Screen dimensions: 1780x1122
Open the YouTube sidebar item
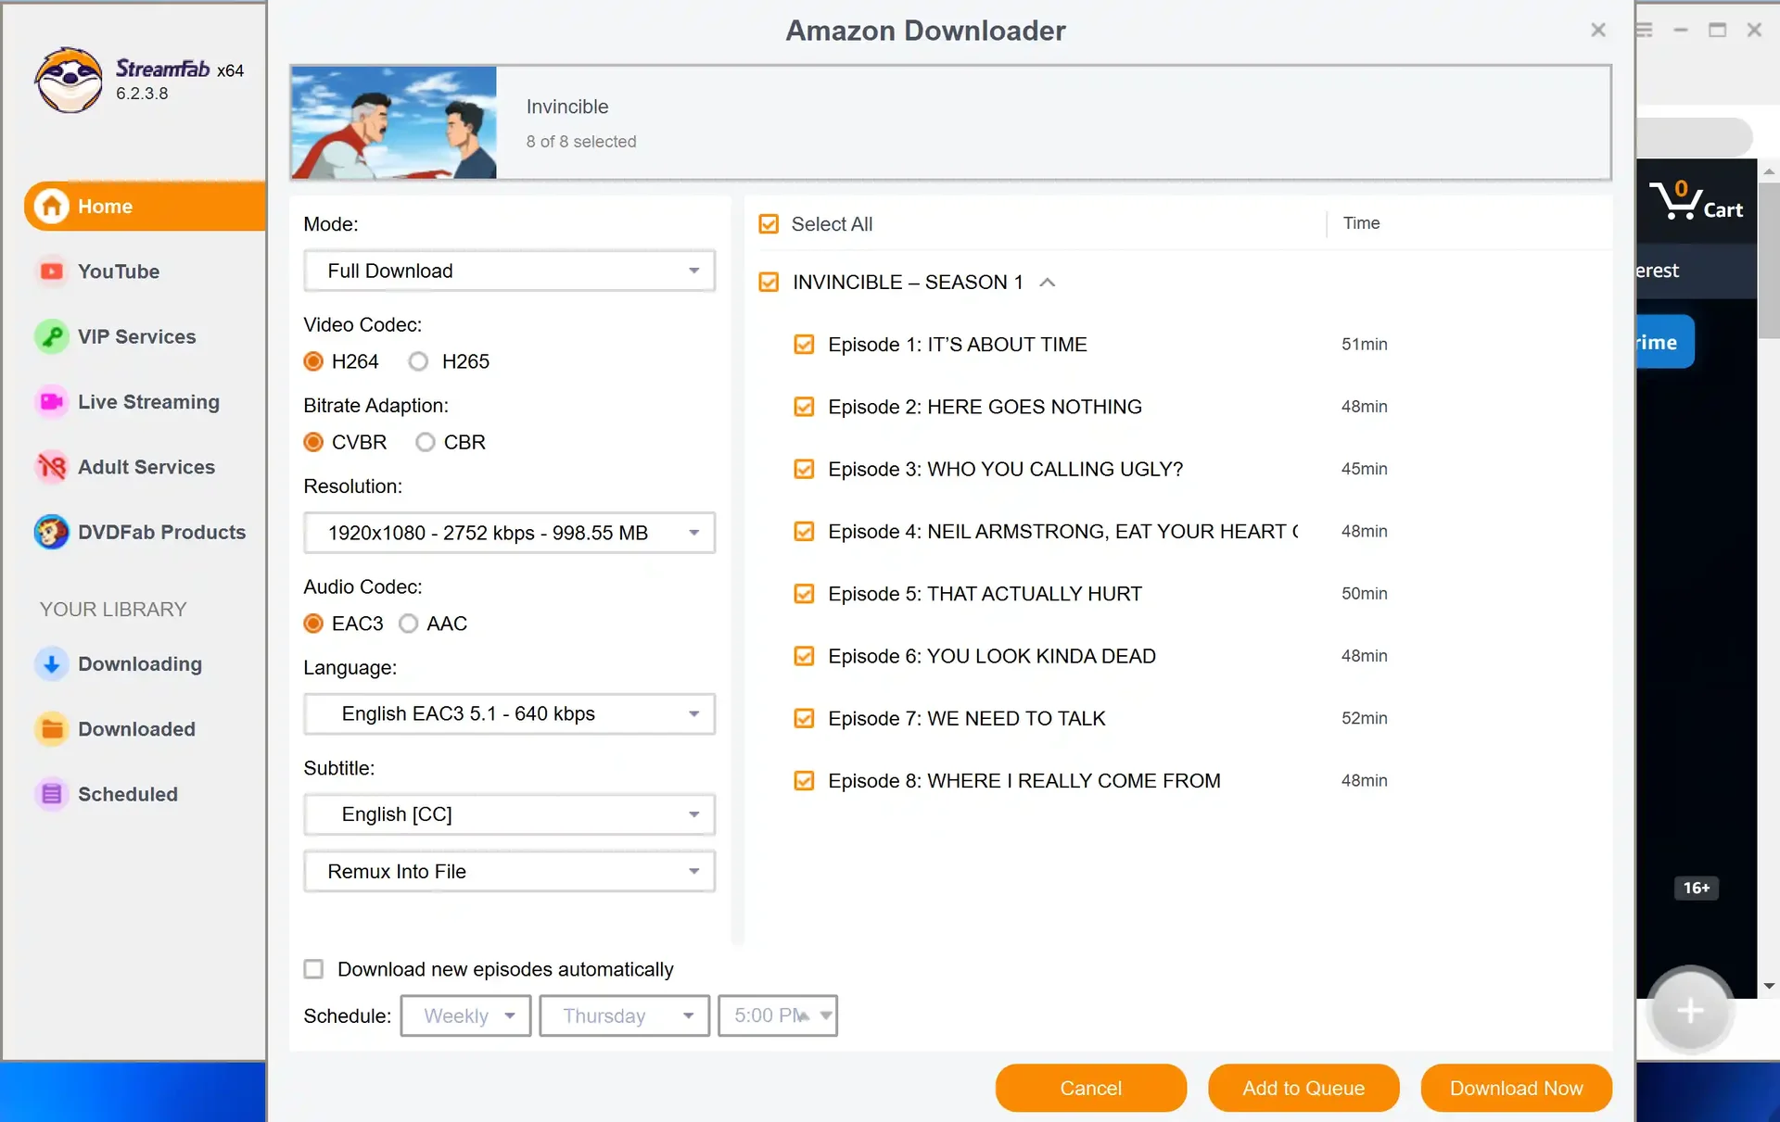(119, 271)
